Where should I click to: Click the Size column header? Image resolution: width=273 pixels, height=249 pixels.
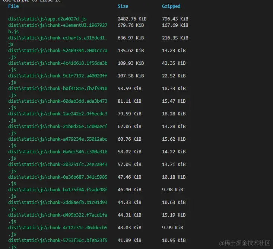123,6
